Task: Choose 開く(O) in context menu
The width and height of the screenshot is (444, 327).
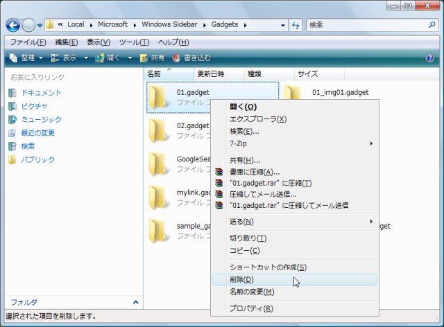Action: [294, 107]
